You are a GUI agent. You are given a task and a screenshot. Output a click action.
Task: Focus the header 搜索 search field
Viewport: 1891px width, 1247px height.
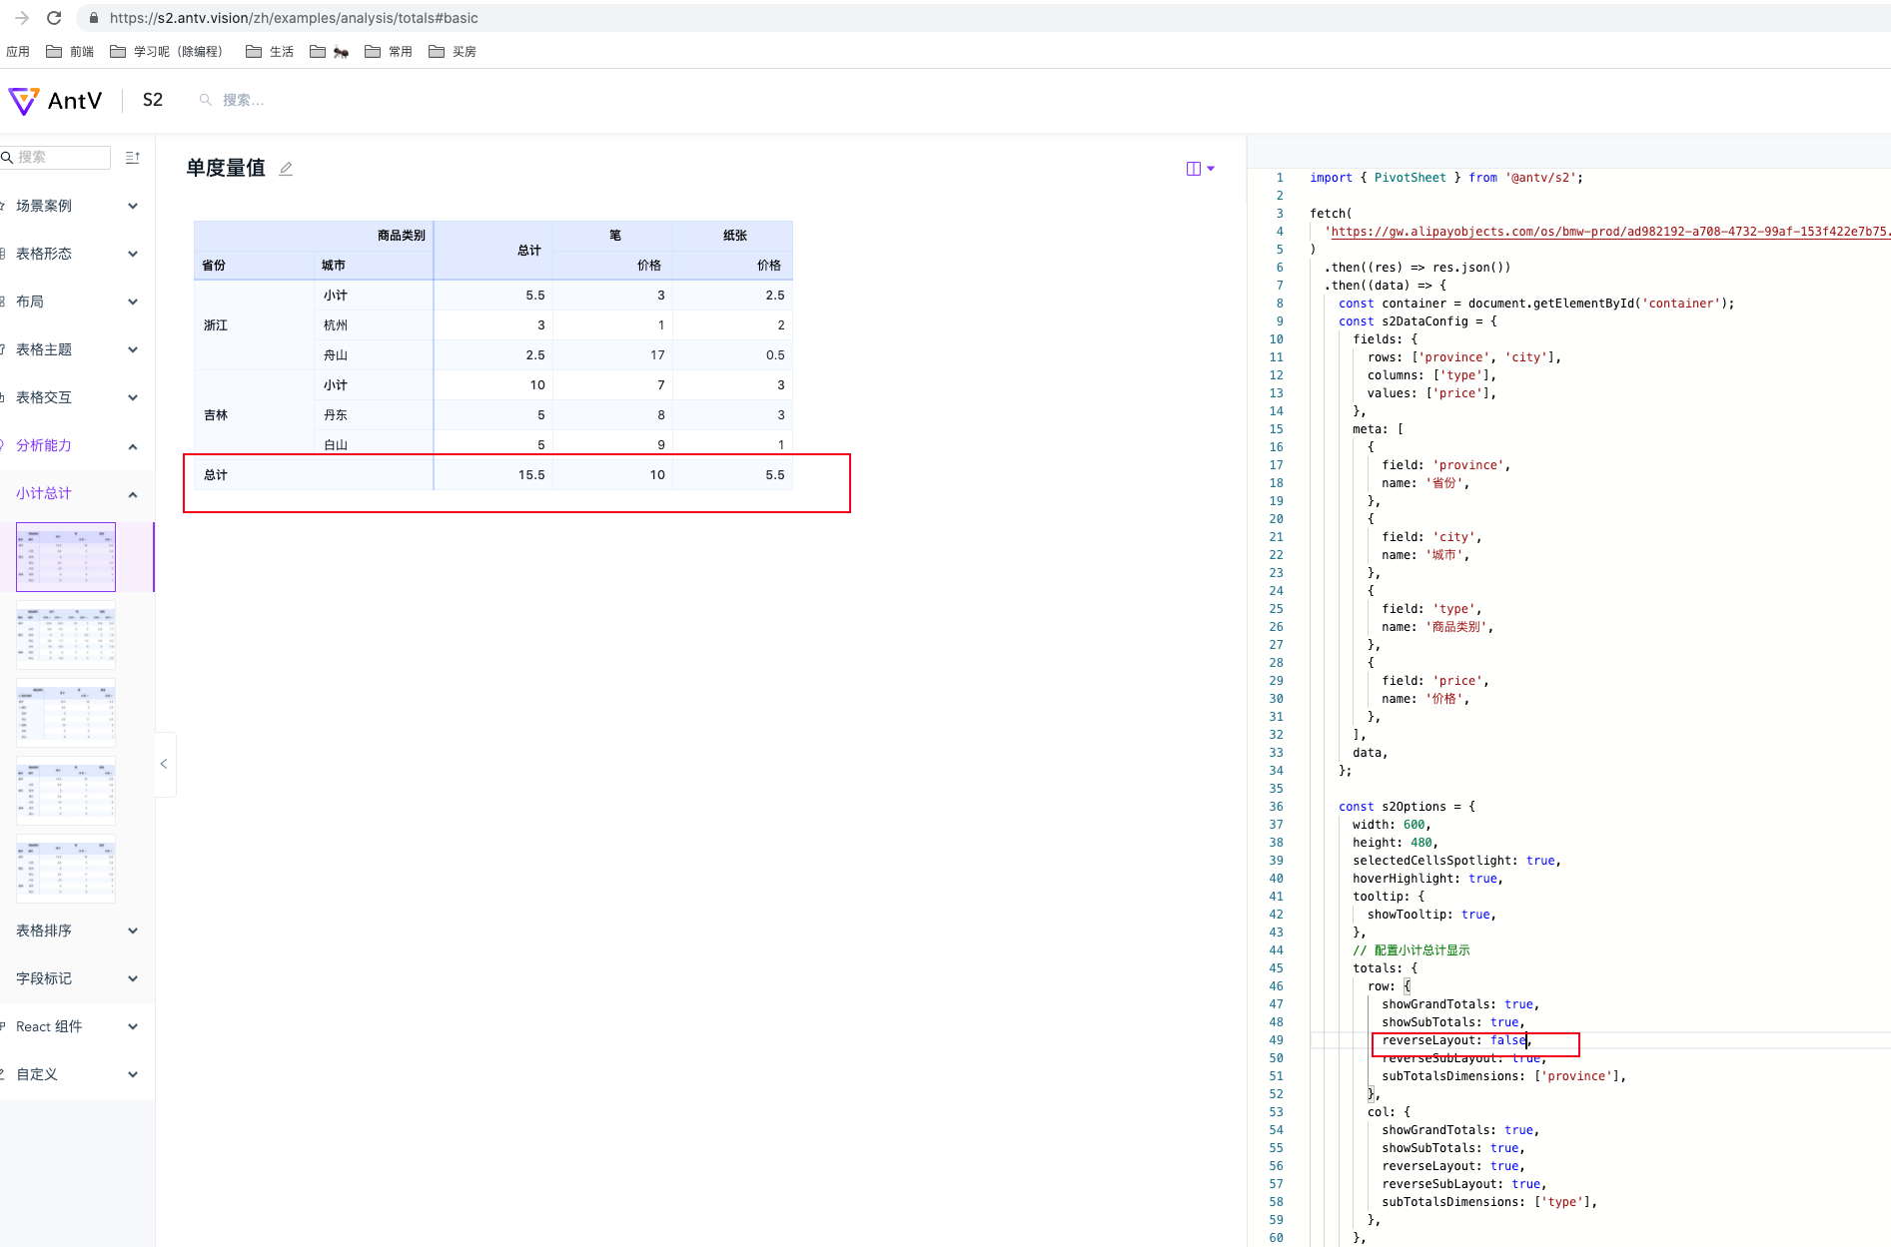coord(244,100)
